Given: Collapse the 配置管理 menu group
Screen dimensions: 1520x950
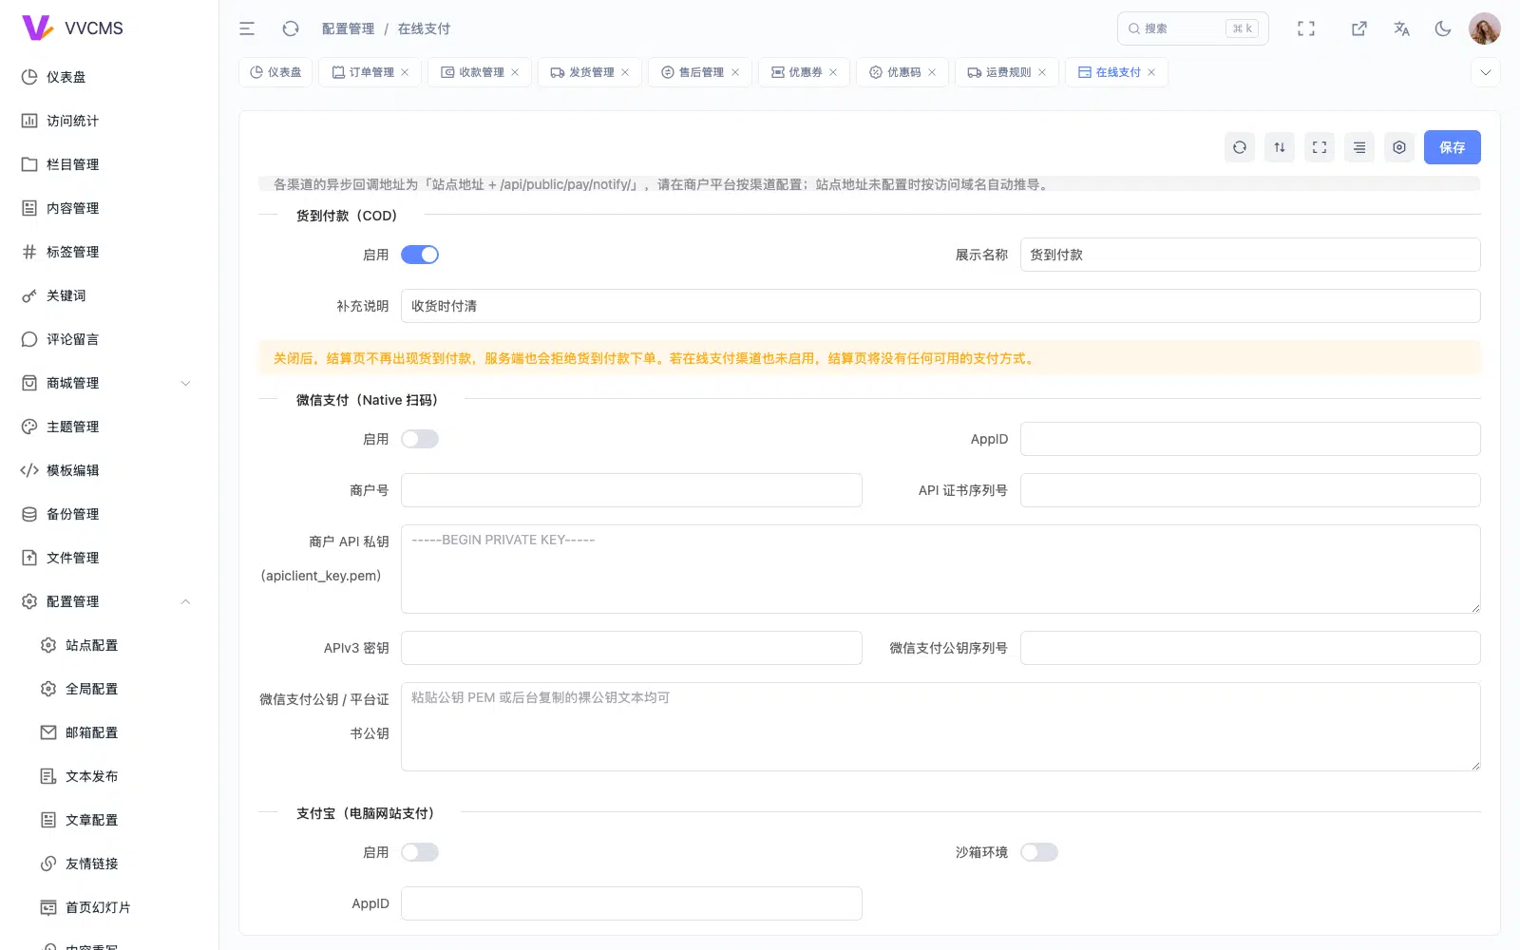Looking at the screenshot, I should (x=109, y=601).
